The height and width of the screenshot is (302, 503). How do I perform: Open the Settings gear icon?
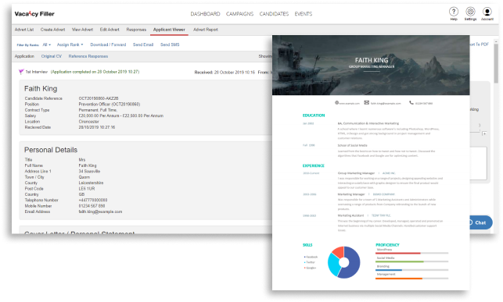click(x=470, y=12)
